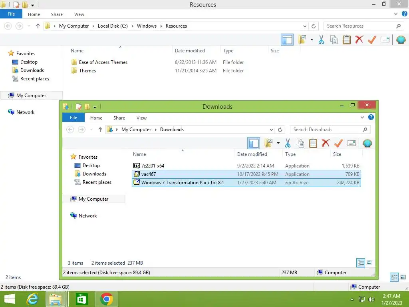This screenshot has width=409, height=307.
Task: Switch Downloads to details view button
Action: click(x=361, y=263)
